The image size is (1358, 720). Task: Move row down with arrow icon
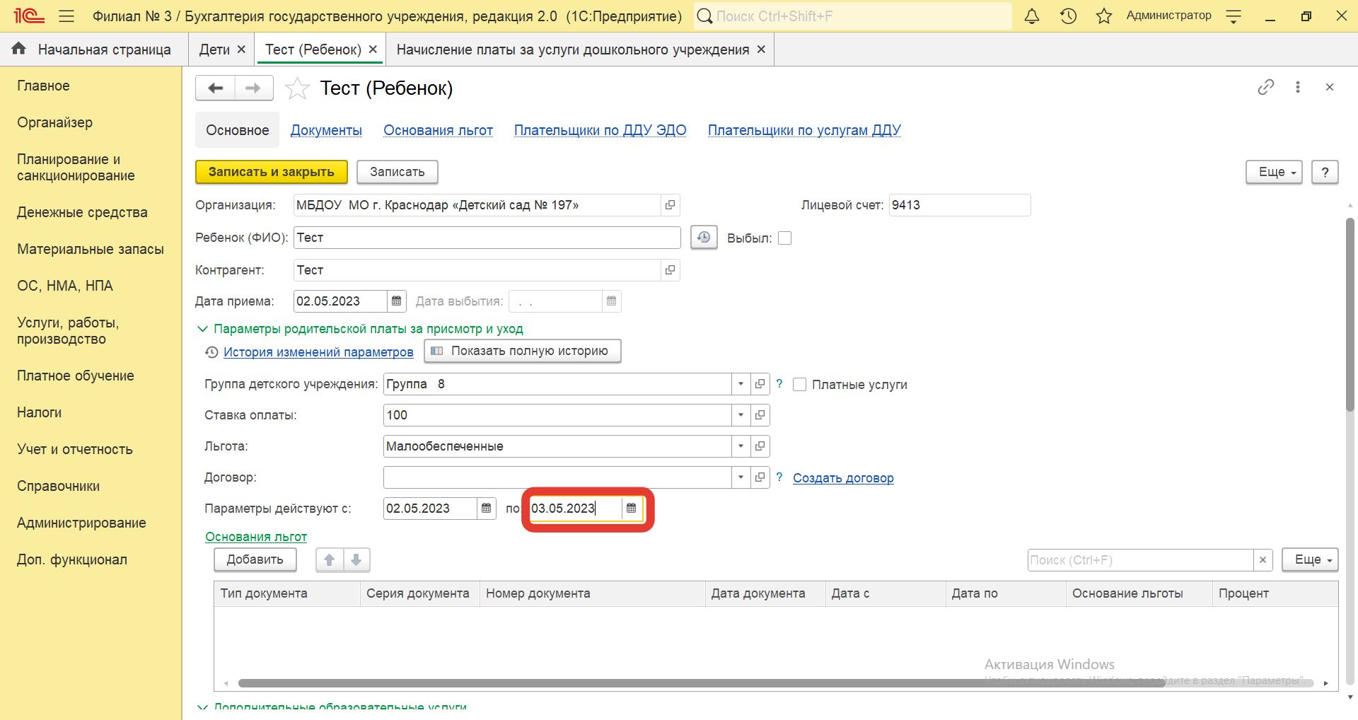point(356,560)
